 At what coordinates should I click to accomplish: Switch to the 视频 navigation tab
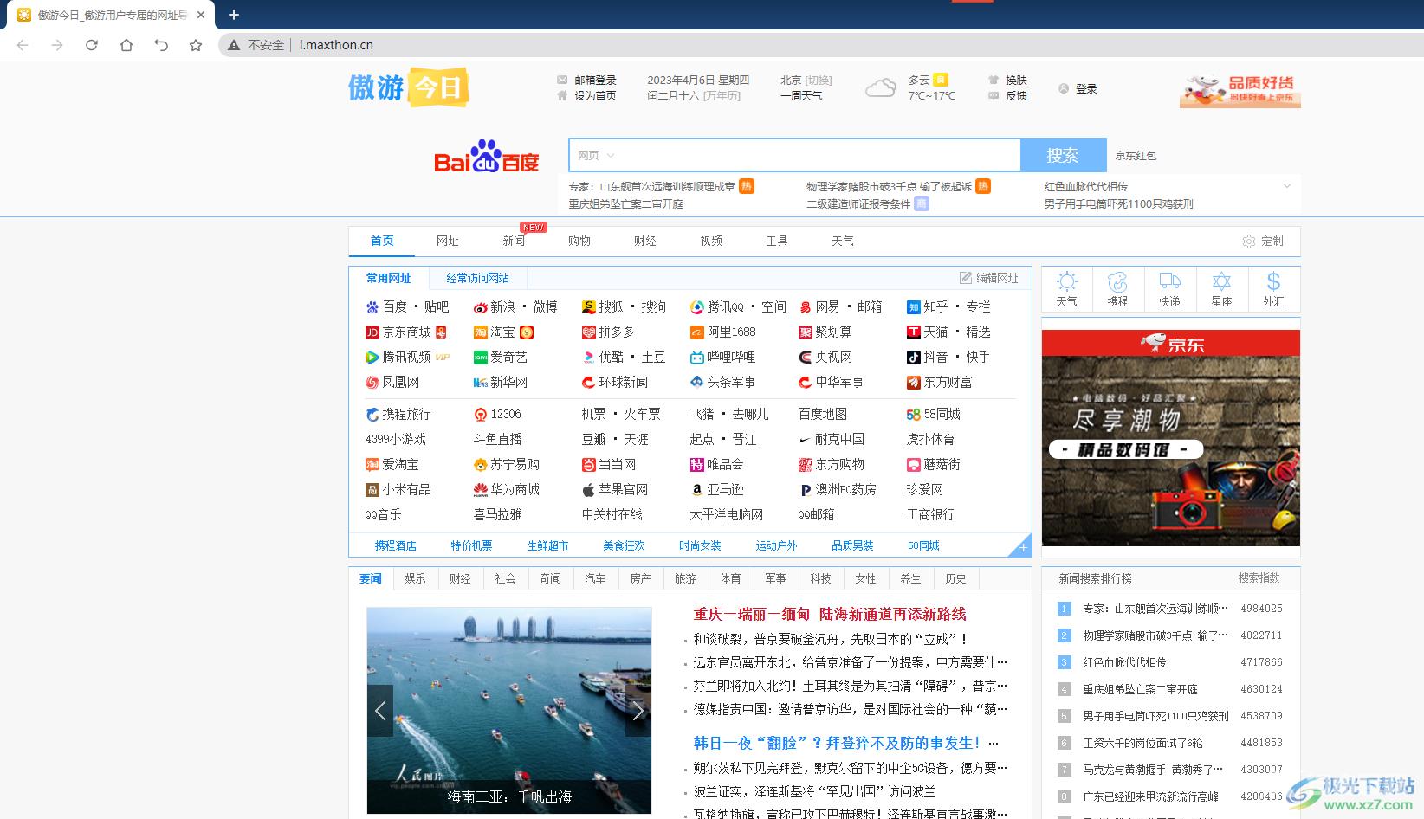pos(711,241)
